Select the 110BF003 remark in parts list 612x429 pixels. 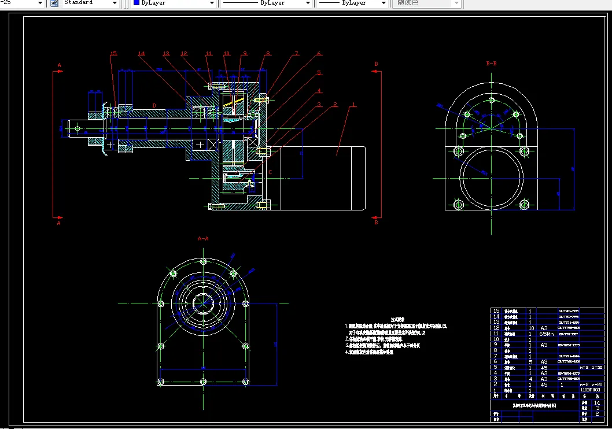click(590, 390)
